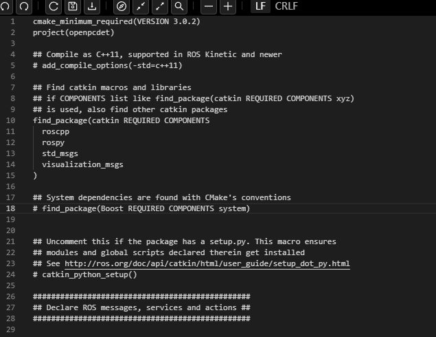Click the 'std_msgs' component line
Image resolution: width=436 pixels, height=337 pixels.
[60, 153]
